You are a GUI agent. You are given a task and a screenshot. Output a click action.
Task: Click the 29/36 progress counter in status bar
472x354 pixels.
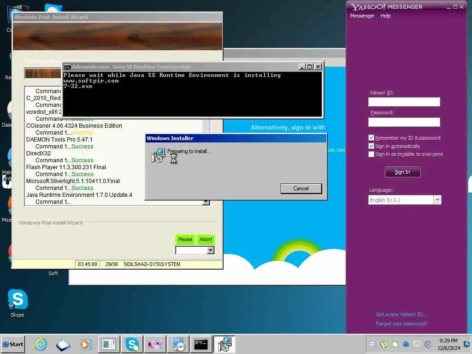pyautogui.click(x=112, y=264)
